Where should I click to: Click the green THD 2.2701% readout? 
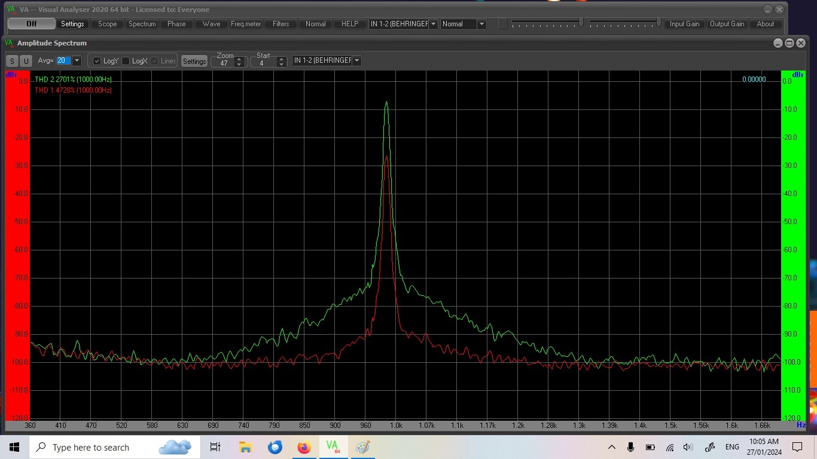(x=73, y=79)
